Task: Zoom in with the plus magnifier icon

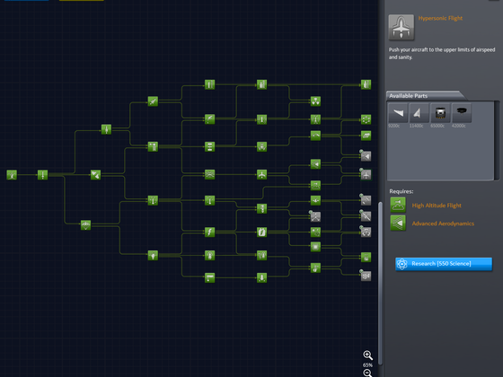Action: click(x=367, y=355)
